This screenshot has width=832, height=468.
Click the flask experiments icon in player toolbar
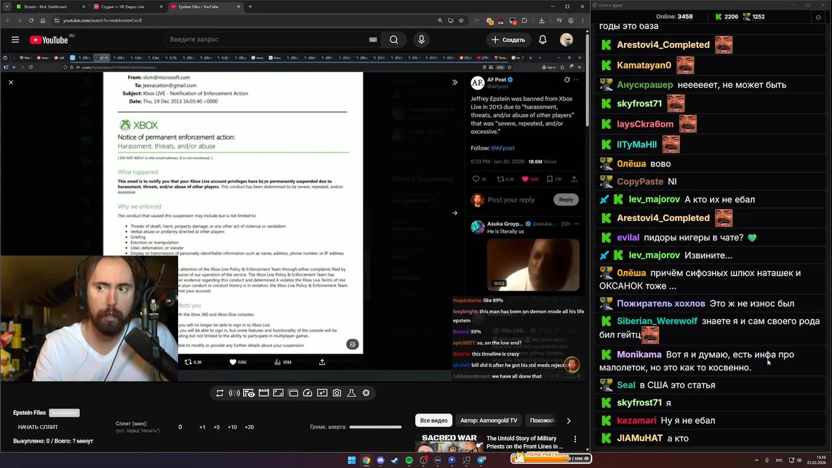pyautogui.click(x=352, y=393)
